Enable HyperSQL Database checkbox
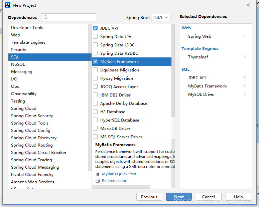Screen dimensions: 259x207 click(95, 120)
